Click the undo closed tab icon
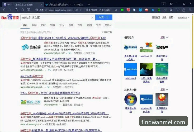The height and width of the screenshot is (132, 194). 177,10
